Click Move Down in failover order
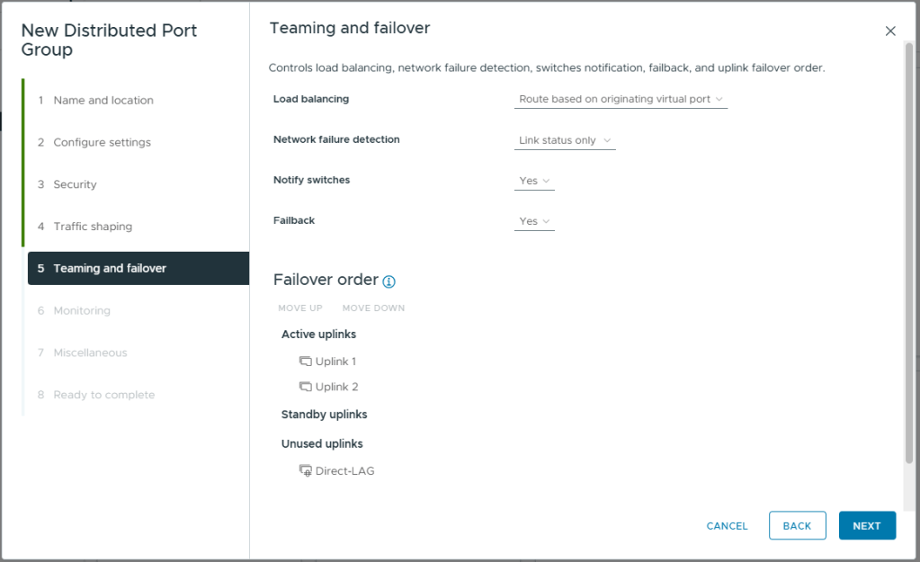Image resolution: width=920 pixels, height=562 pixels. click(373, 308)
